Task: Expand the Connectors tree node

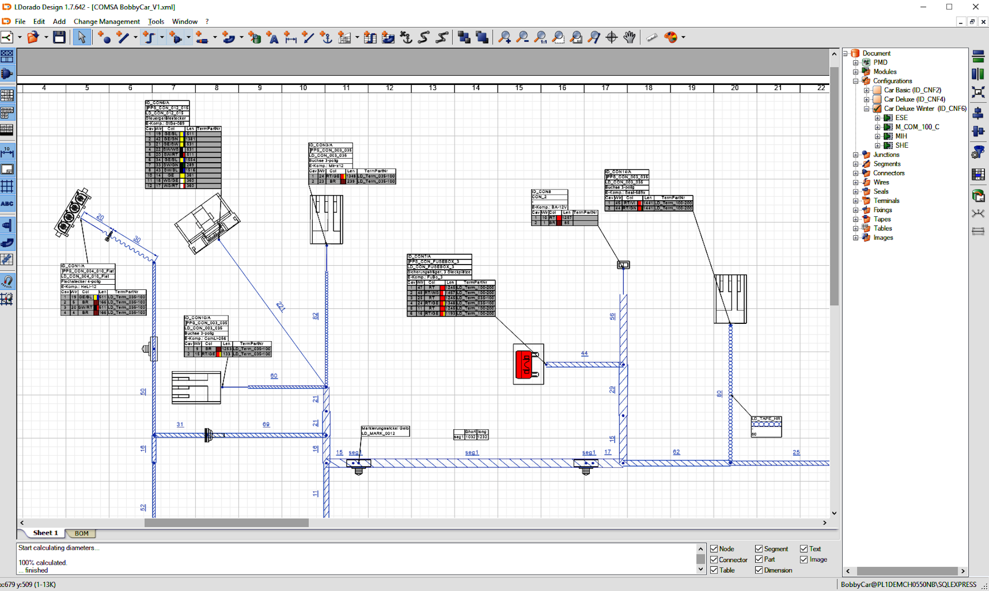Action: [x=856, y=173]
